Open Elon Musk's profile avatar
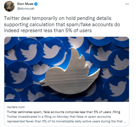This screenshot has height=127, width=136. pyautogui.click(x=9, y=6)
